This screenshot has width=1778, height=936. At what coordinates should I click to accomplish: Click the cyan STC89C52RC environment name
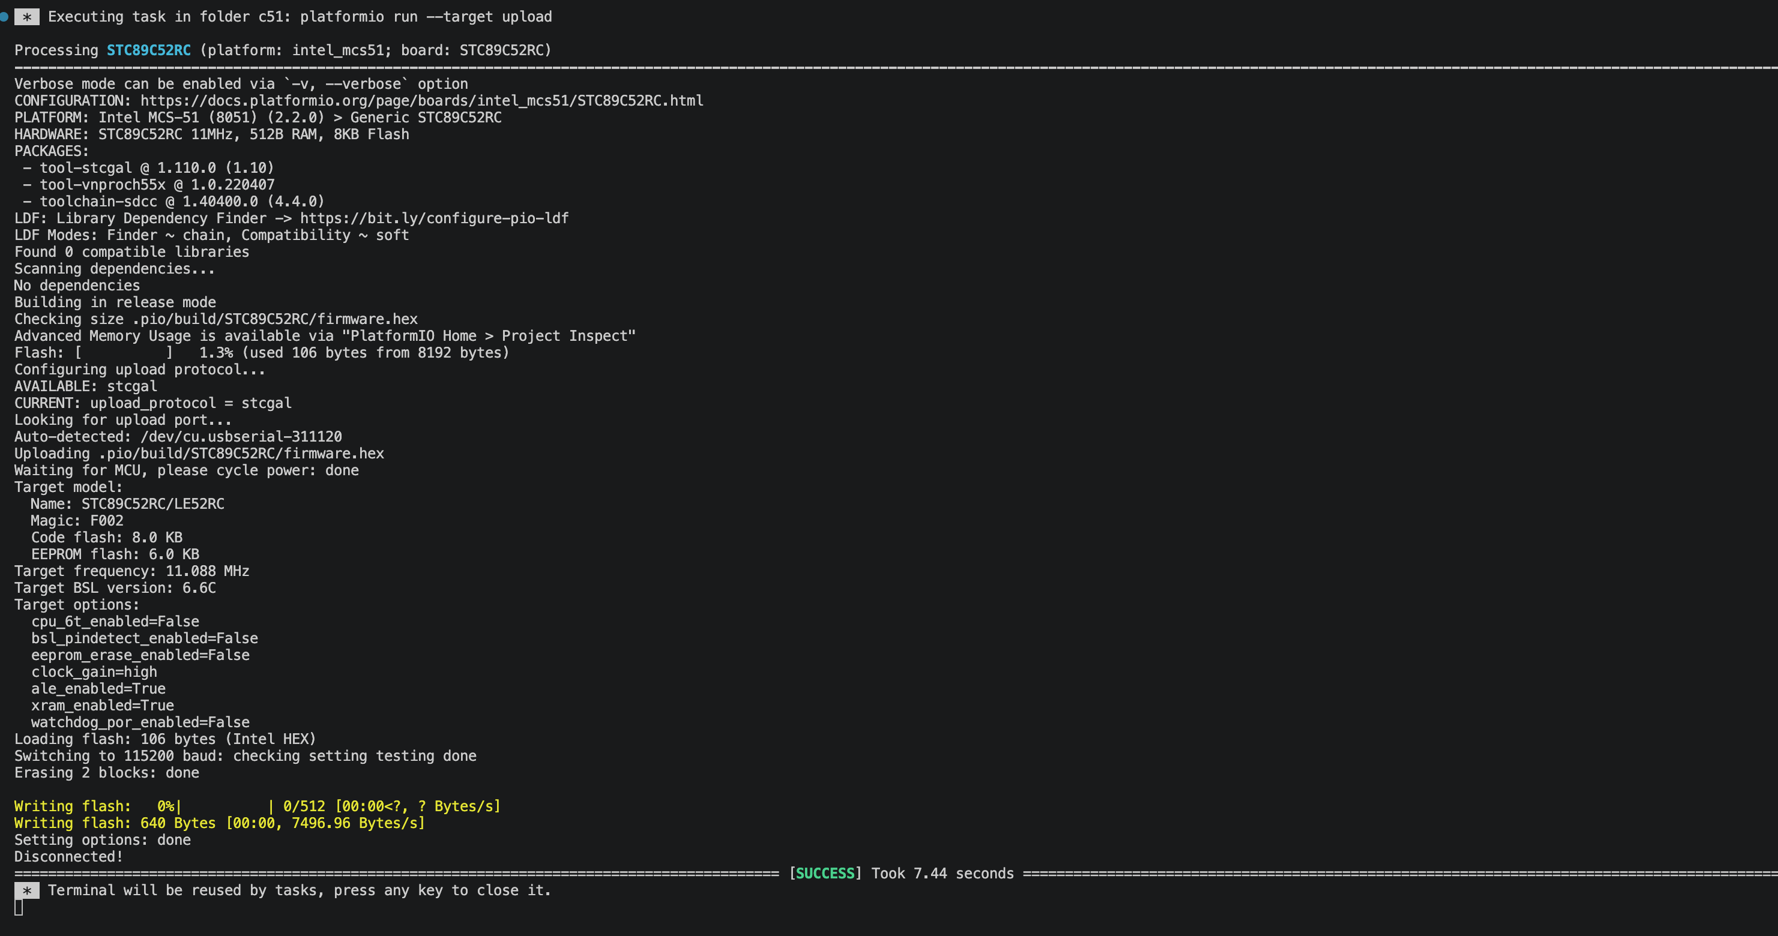click(x=148, y=50)
